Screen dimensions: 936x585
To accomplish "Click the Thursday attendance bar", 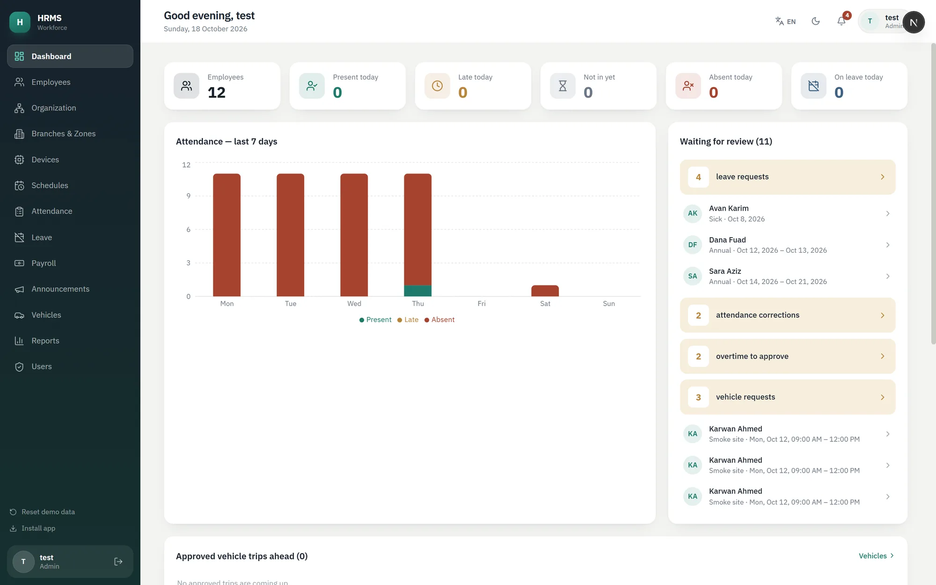I will [418, 235].
